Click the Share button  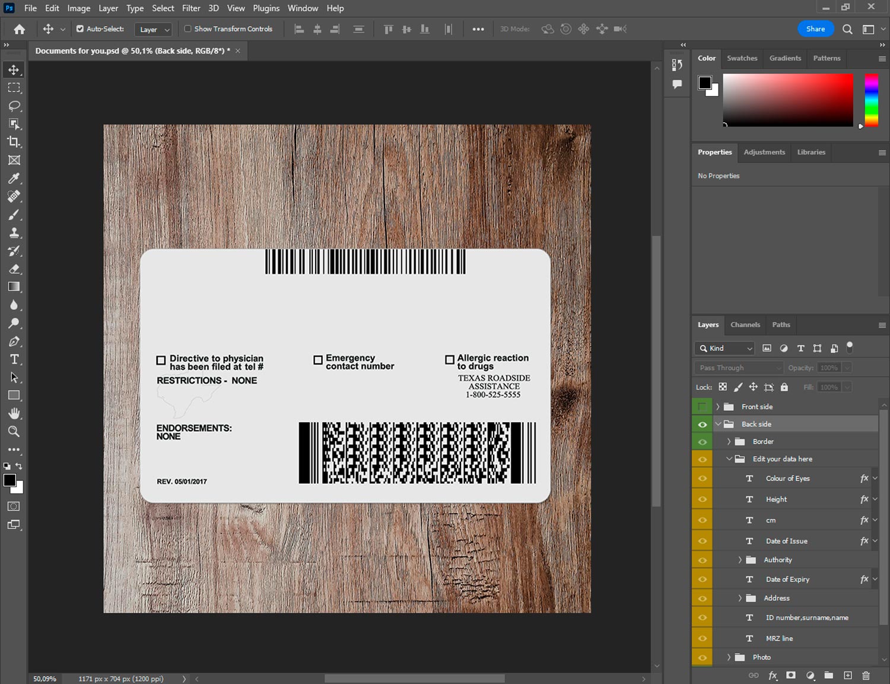click(x=815, y=28)
